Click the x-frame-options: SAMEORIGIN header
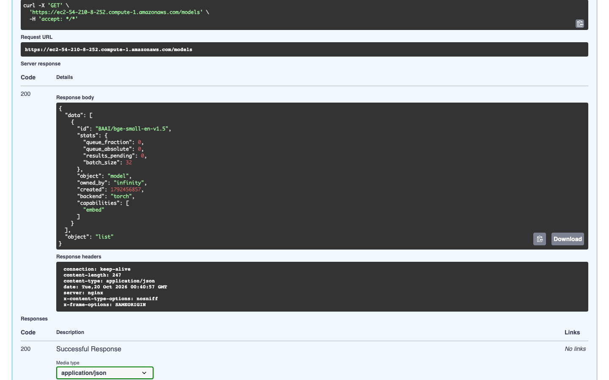609x380 pixels. point(104,304)
